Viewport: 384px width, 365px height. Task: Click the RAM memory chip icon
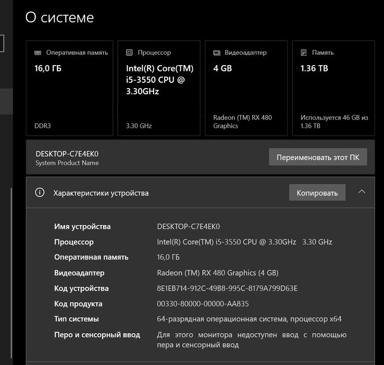point(38,53)
